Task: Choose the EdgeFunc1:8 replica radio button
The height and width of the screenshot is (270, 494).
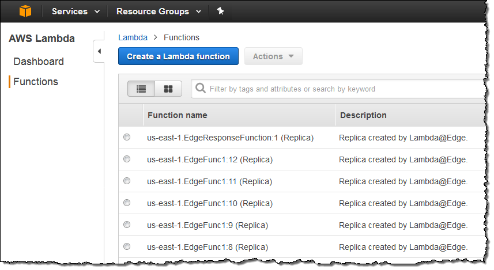Action: click(x=127, y=247)
